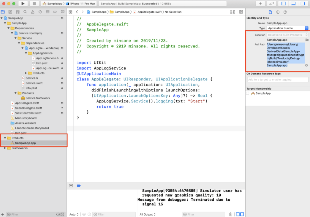Toggle code review arrows button

pos(271,4)
